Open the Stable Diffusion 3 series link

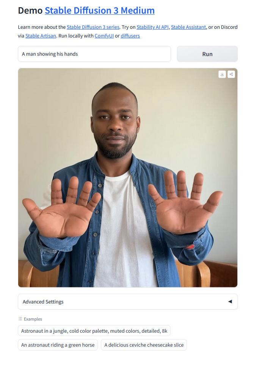pos(93,27)
